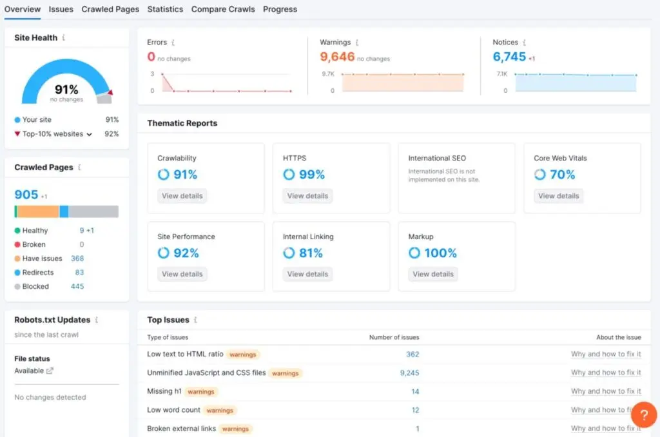View details for Core Web Vitals

(x=558, y=196)
